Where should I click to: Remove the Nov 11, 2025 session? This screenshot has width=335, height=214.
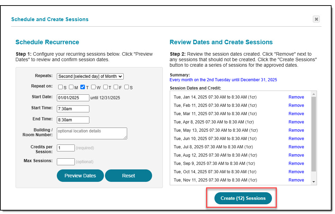pos(296,180)
